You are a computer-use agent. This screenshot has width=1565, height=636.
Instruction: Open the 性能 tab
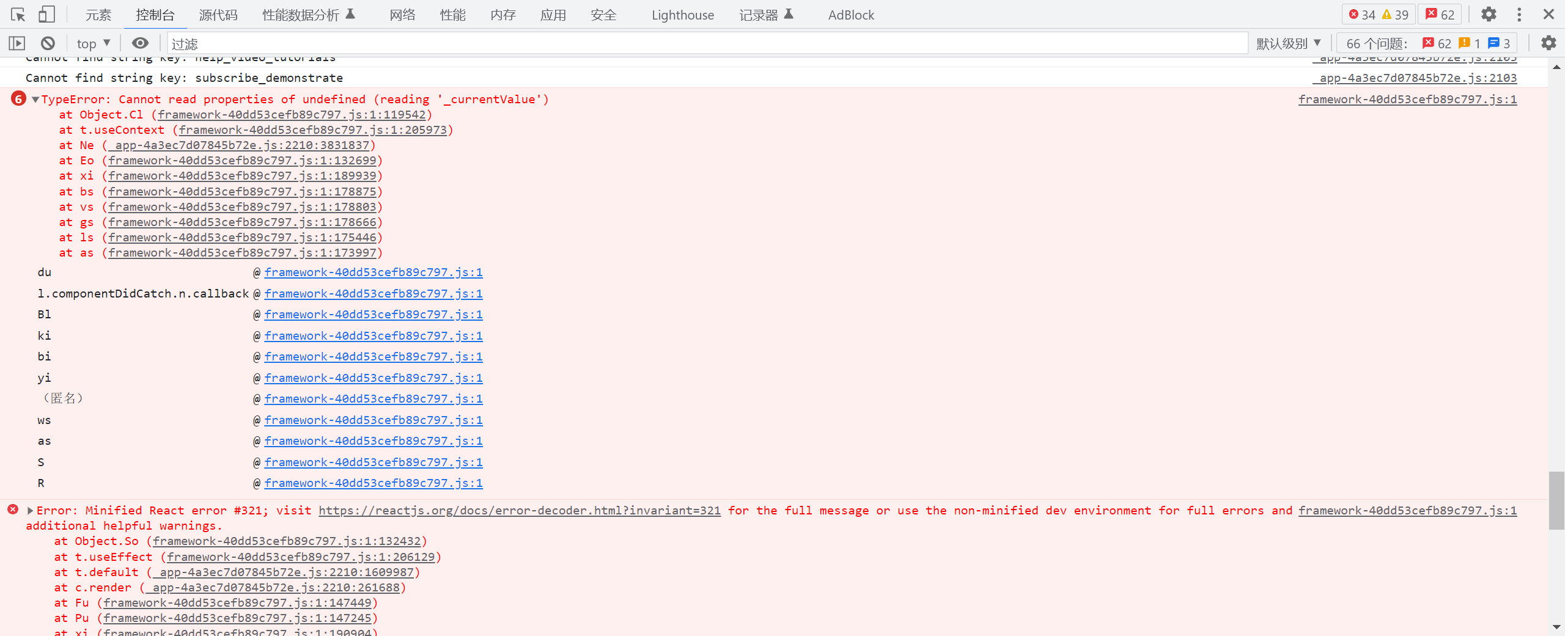click(x=453, y=15)
